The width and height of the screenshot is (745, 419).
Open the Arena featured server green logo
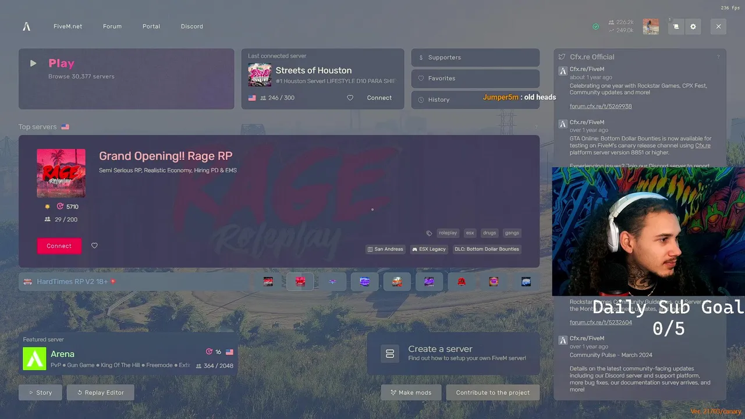pyautogui.click(x=34, y=358)
